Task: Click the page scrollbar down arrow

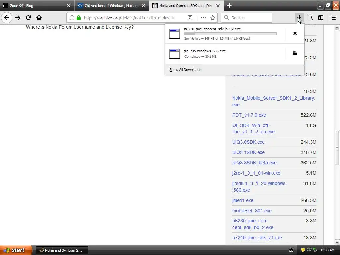Action: point(337,242)
